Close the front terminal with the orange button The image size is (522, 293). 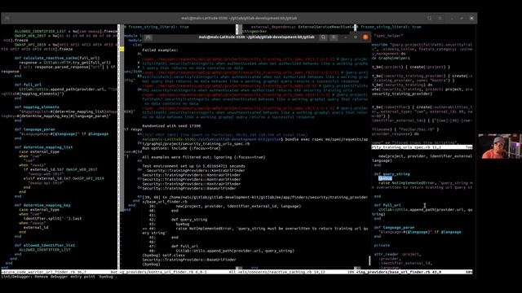point(365,37)
